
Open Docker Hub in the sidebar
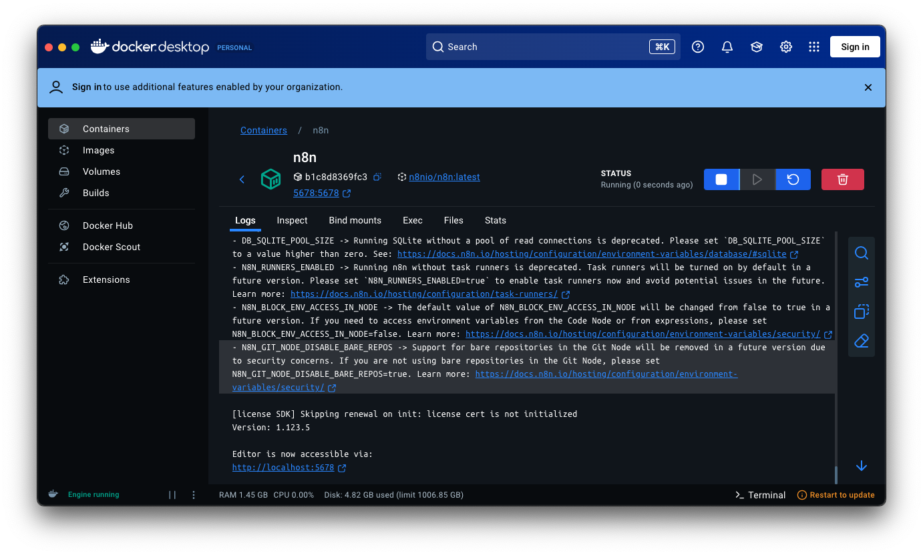(x=122, y=225)
